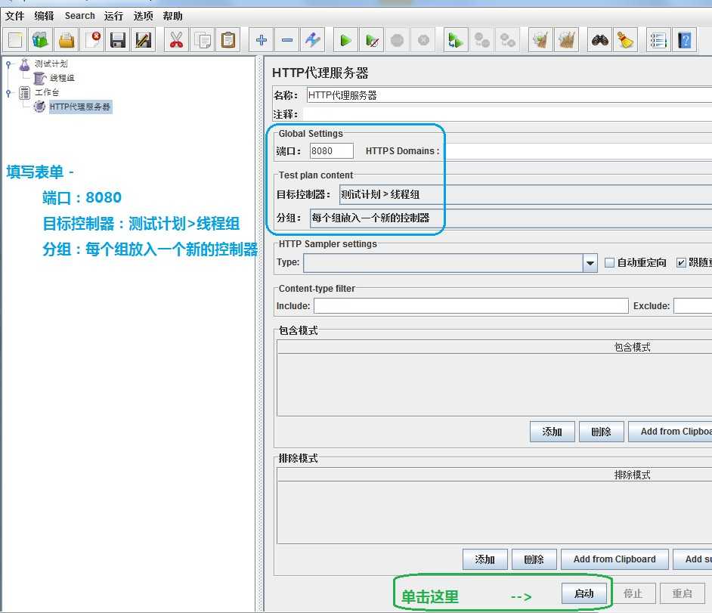Click 添加 under 包含模式
The width and height of the screenshot is (712, 613).
[x=553, y=432]
